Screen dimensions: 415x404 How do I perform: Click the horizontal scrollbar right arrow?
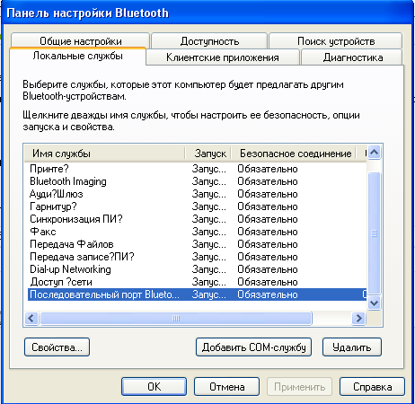[358, 318]
